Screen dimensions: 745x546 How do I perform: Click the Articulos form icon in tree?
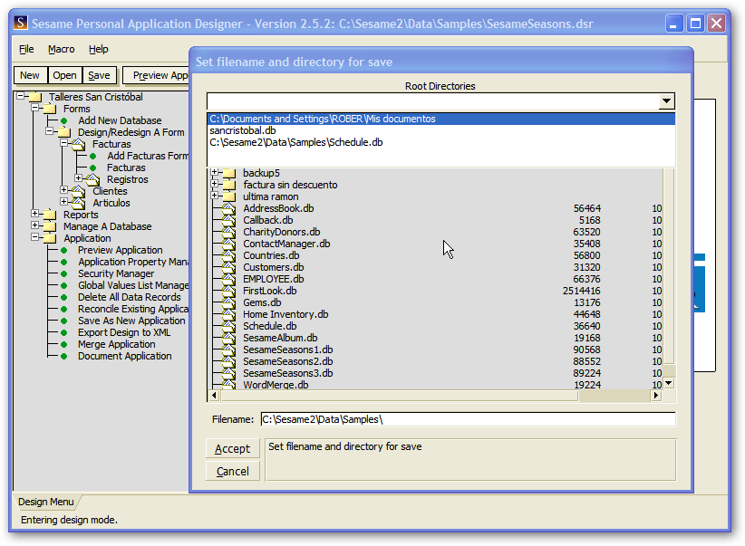pyautogui.click(x=78, y=203)
